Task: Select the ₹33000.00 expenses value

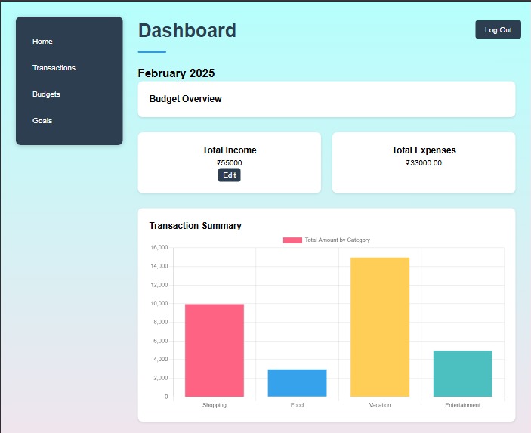Action: (424, 162)
